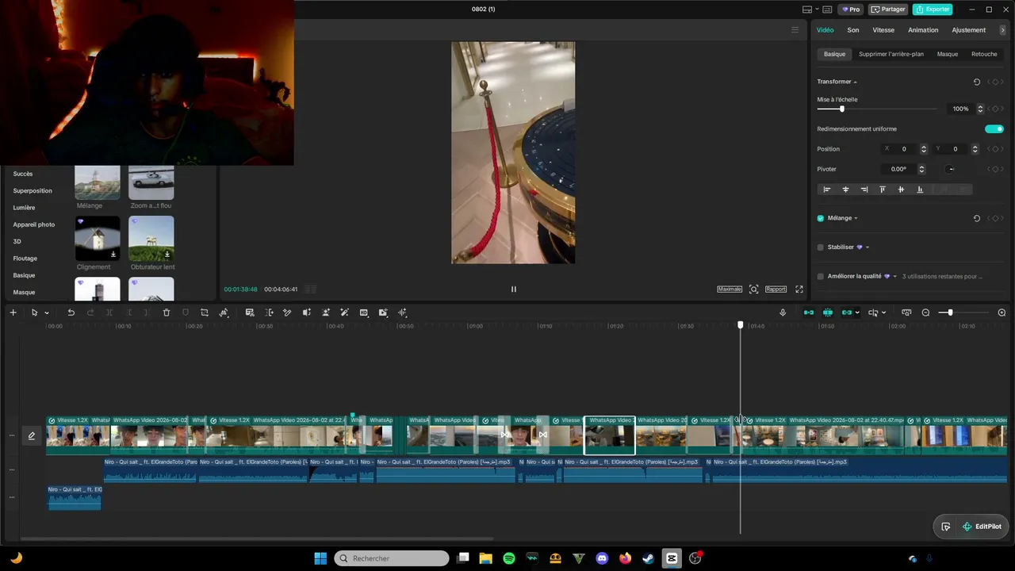The height and width of the screenshot is (571, 1015).
Task: Select the crop tool in timeline toolbar
Action: pos(204,312)
